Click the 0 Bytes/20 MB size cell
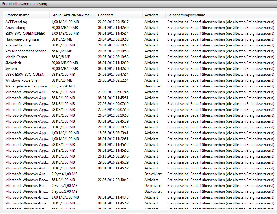The image size is (277, 214). tap(63, 86)
